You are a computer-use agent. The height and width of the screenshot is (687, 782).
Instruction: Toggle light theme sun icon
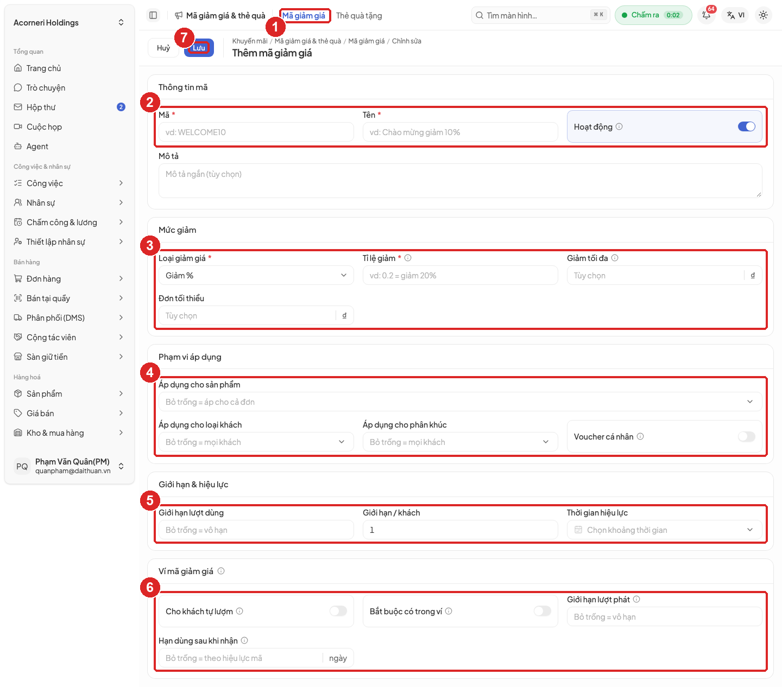coord(763,15)
